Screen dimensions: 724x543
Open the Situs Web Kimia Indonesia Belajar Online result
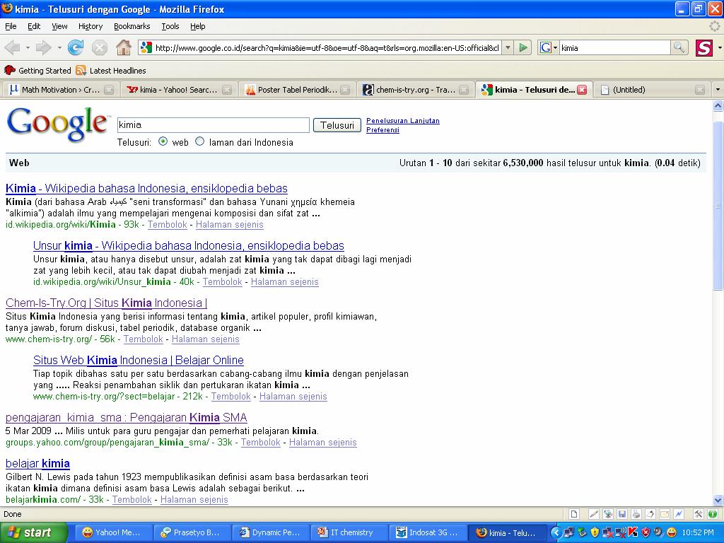point(139,360)
